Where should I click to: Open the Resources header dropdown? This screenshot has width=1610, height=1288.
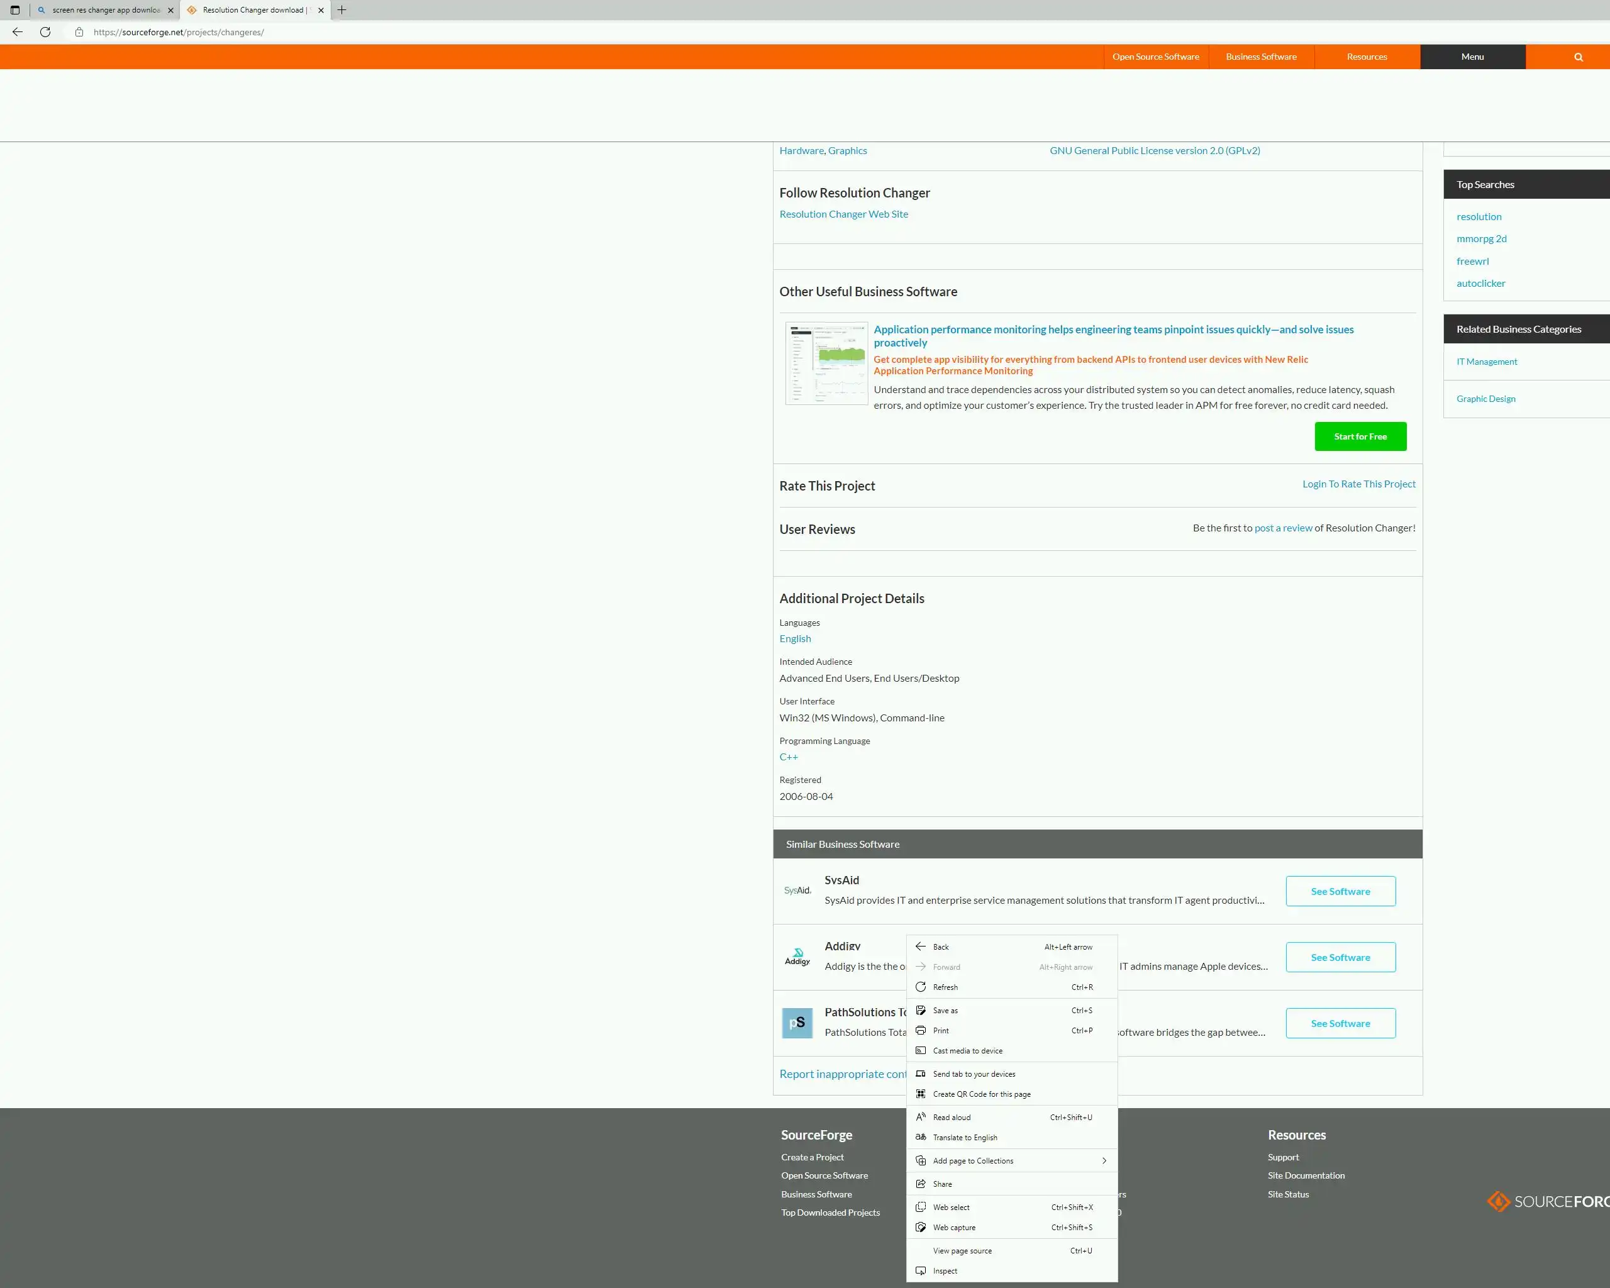coord(1366,57)
